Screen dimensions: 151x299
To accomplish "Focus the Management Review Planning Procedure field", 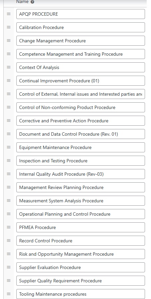I will [x=80, y=187].
